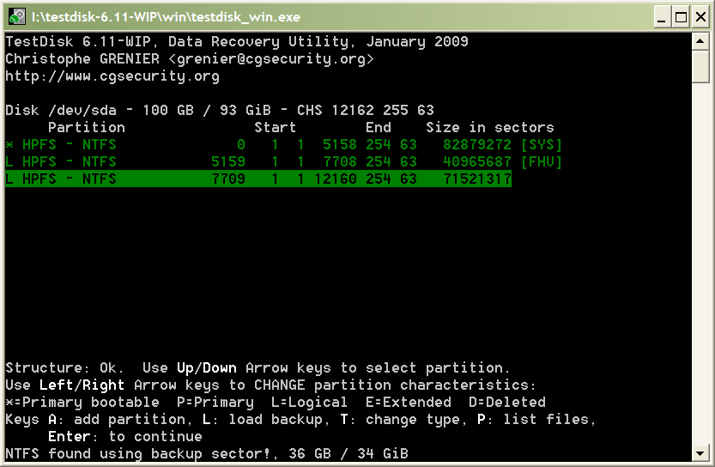The width and height of the screenshot is (715, 467).
Task: Click the 'E=Extended' legend text
Action: click(x=408, y=403)
